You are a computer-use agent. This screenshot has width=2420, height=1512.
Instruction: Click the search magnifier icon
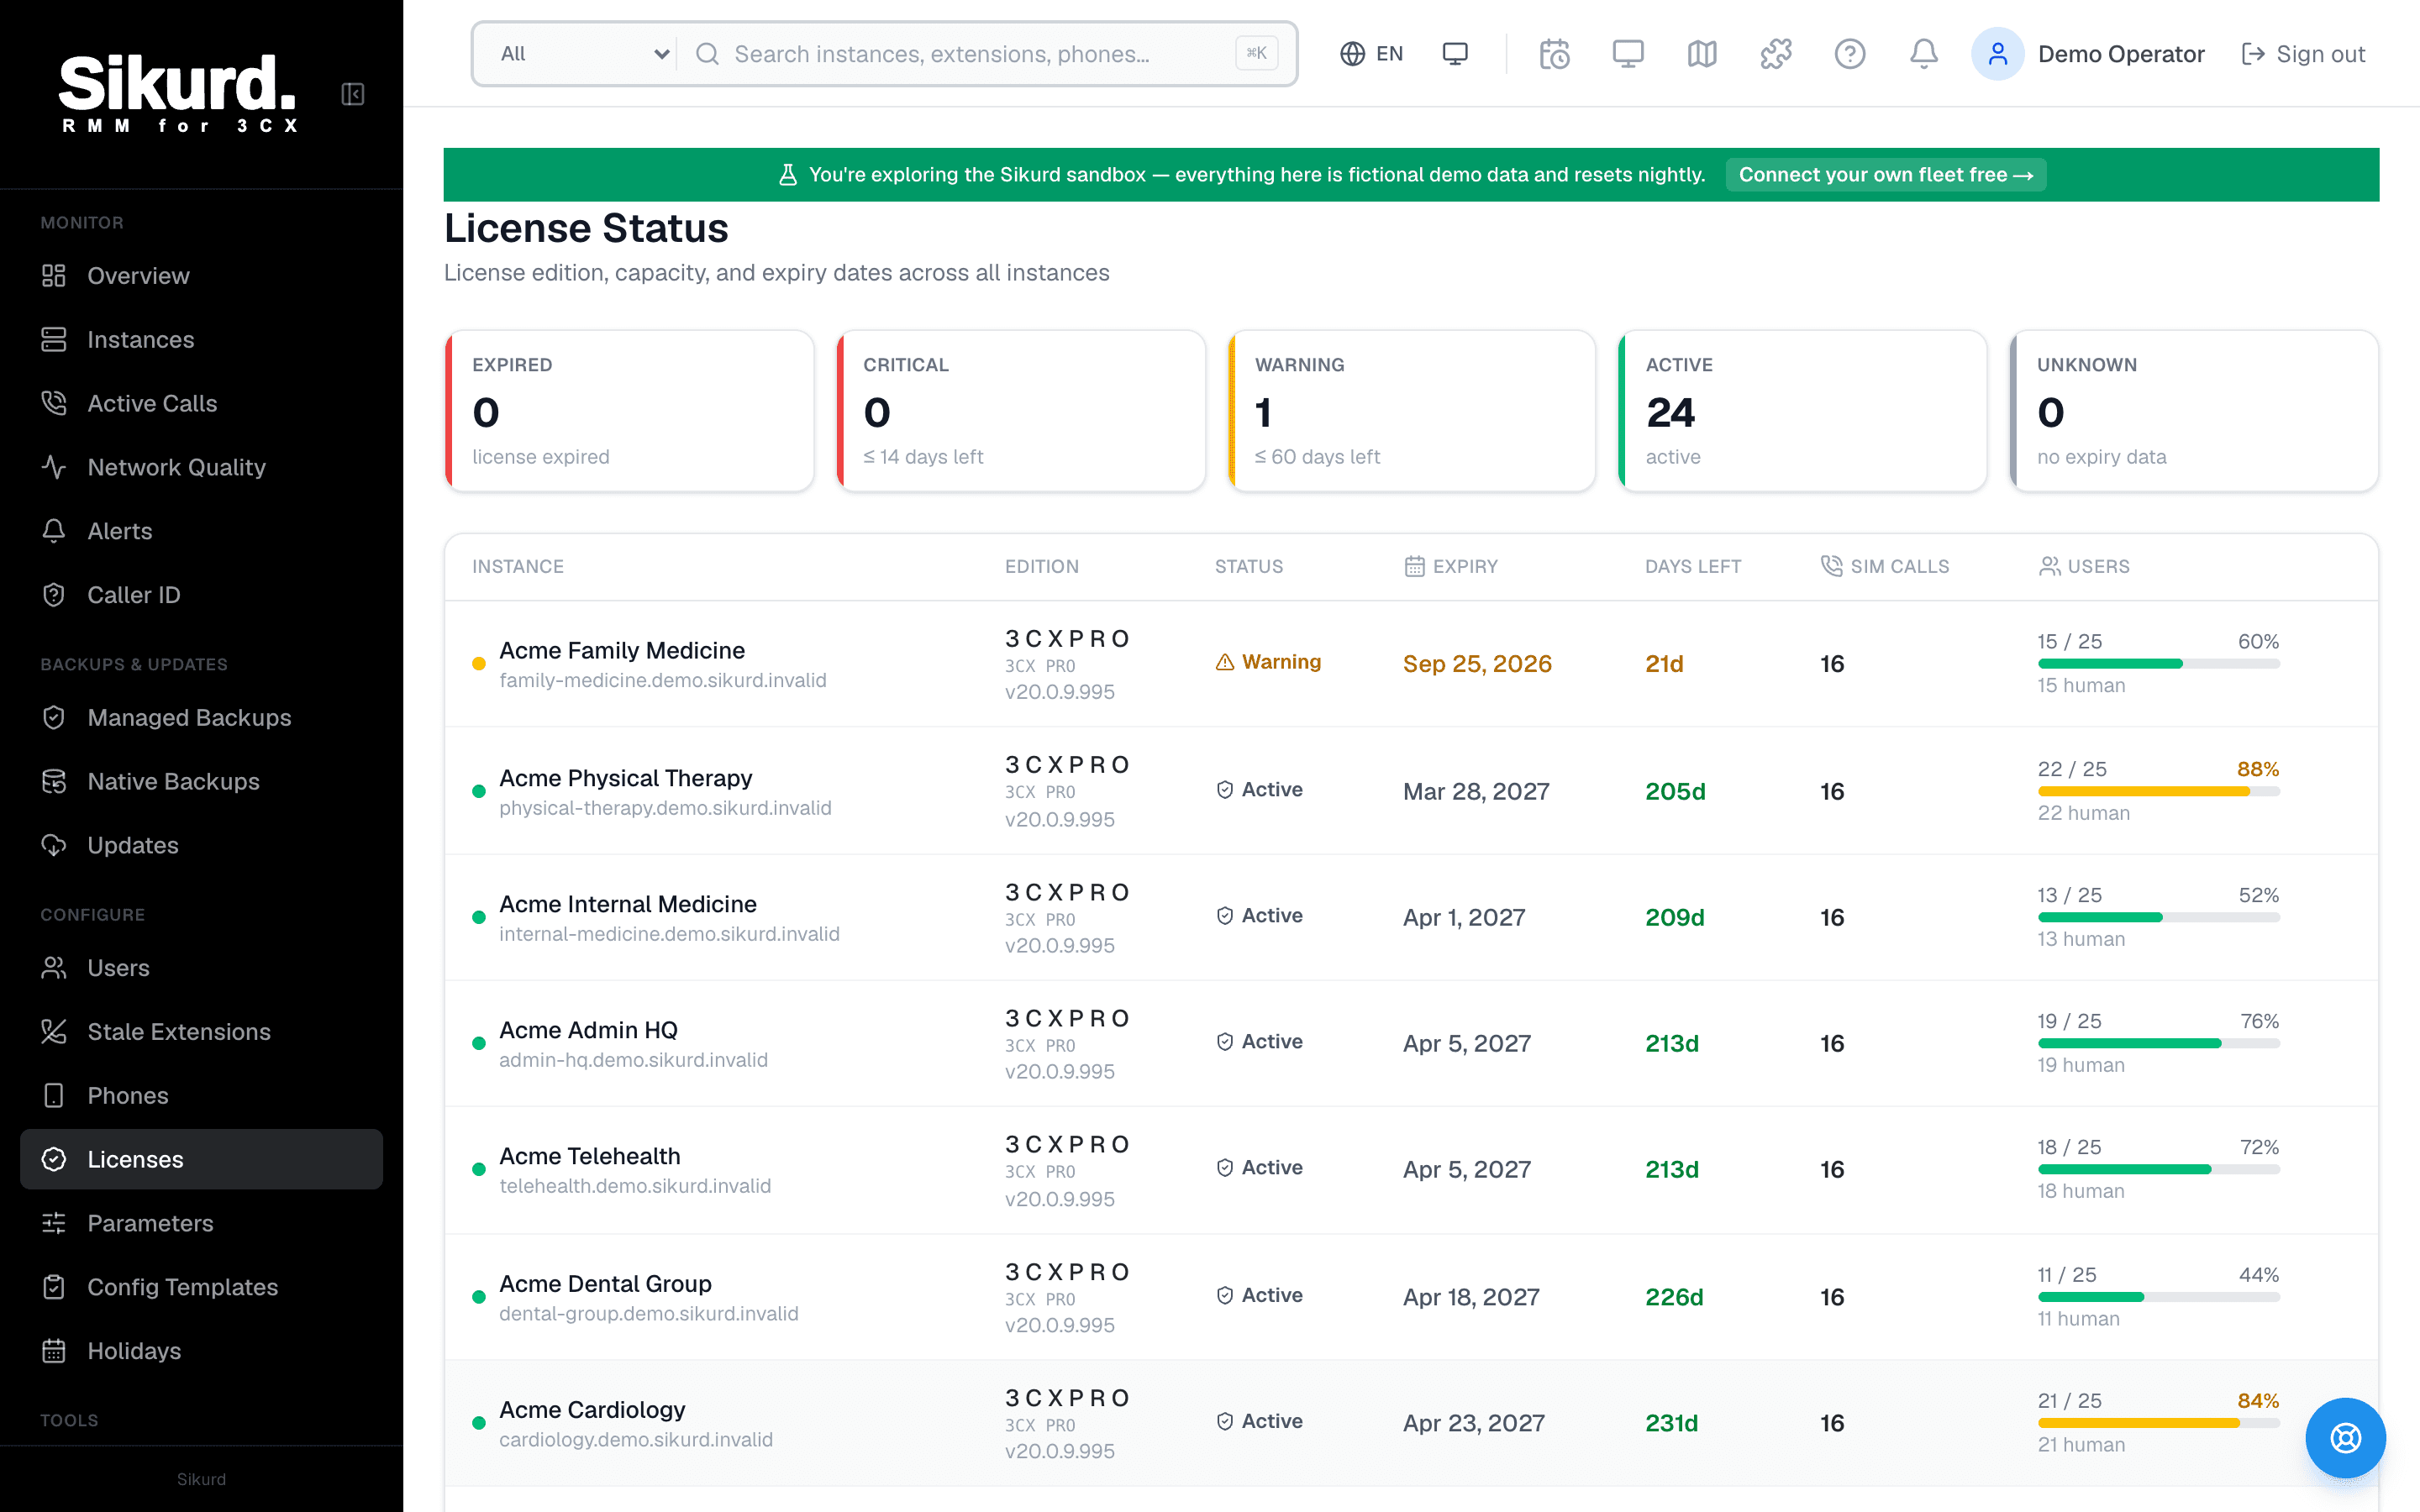pyautogui.click(x=707, y=54)
